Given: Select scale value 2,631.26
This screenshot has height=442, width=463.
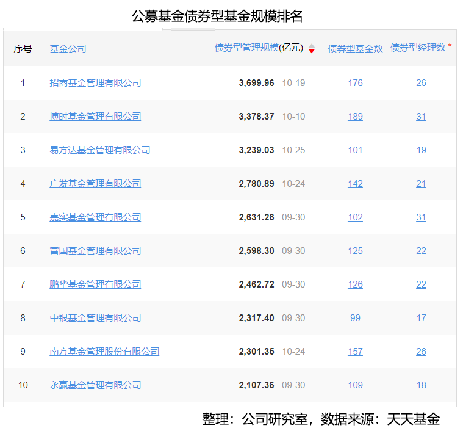Looking at the screenshot, I should (256, 217).
